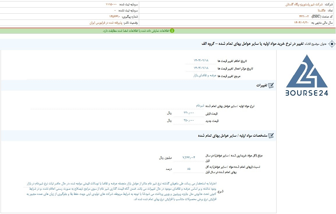The width and height of the screenshot is (336, 214).
Task: Select the ISIC industry code value
Action: point(304,17)
